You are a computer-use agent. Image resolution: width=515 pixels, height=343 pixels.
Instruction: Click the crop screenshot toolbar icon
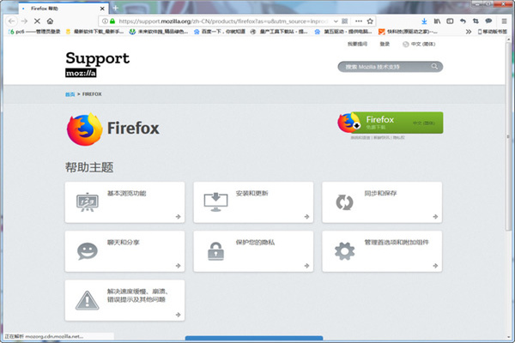(476, 21)
